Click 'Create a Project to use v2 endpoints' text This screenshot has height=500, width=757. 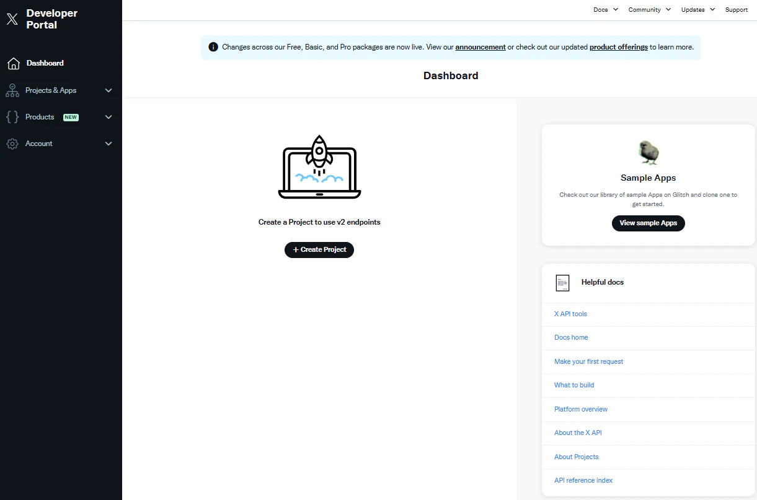coord(319,222)
